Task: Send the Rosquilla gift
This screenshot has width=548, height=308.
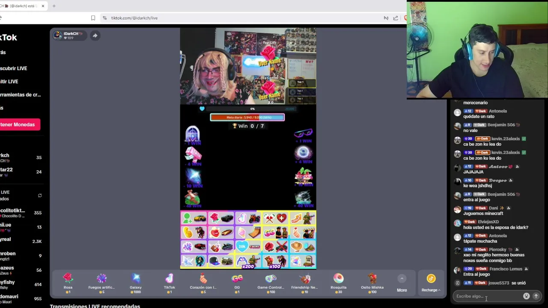Action: pos(338,283)
